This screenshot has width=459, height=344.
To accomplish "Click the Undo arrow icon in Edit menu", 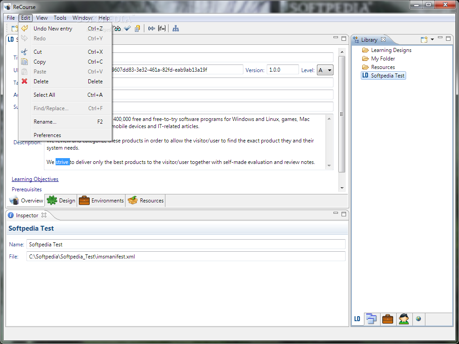I will point(25,28).
